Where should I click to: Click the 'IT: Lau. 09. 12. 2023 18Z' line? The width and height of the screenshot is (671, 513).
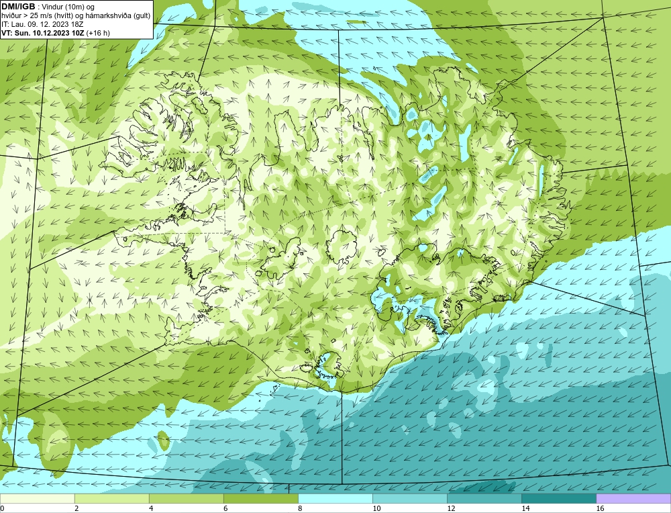[42, 24]
